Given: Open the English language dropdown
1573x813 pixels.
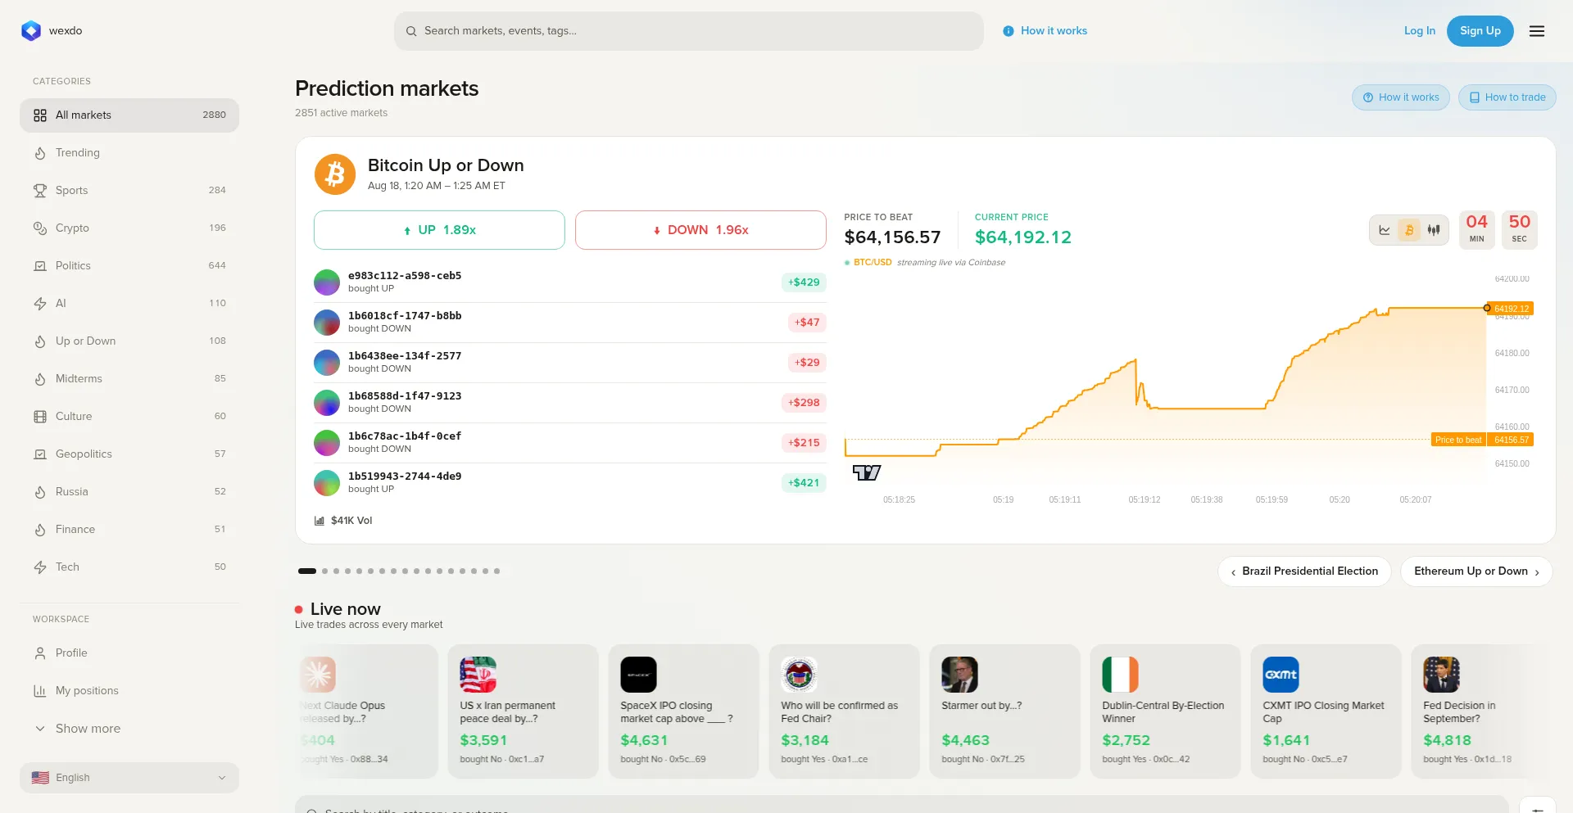Looking at the screenshot, I should [x=129, y=778].
